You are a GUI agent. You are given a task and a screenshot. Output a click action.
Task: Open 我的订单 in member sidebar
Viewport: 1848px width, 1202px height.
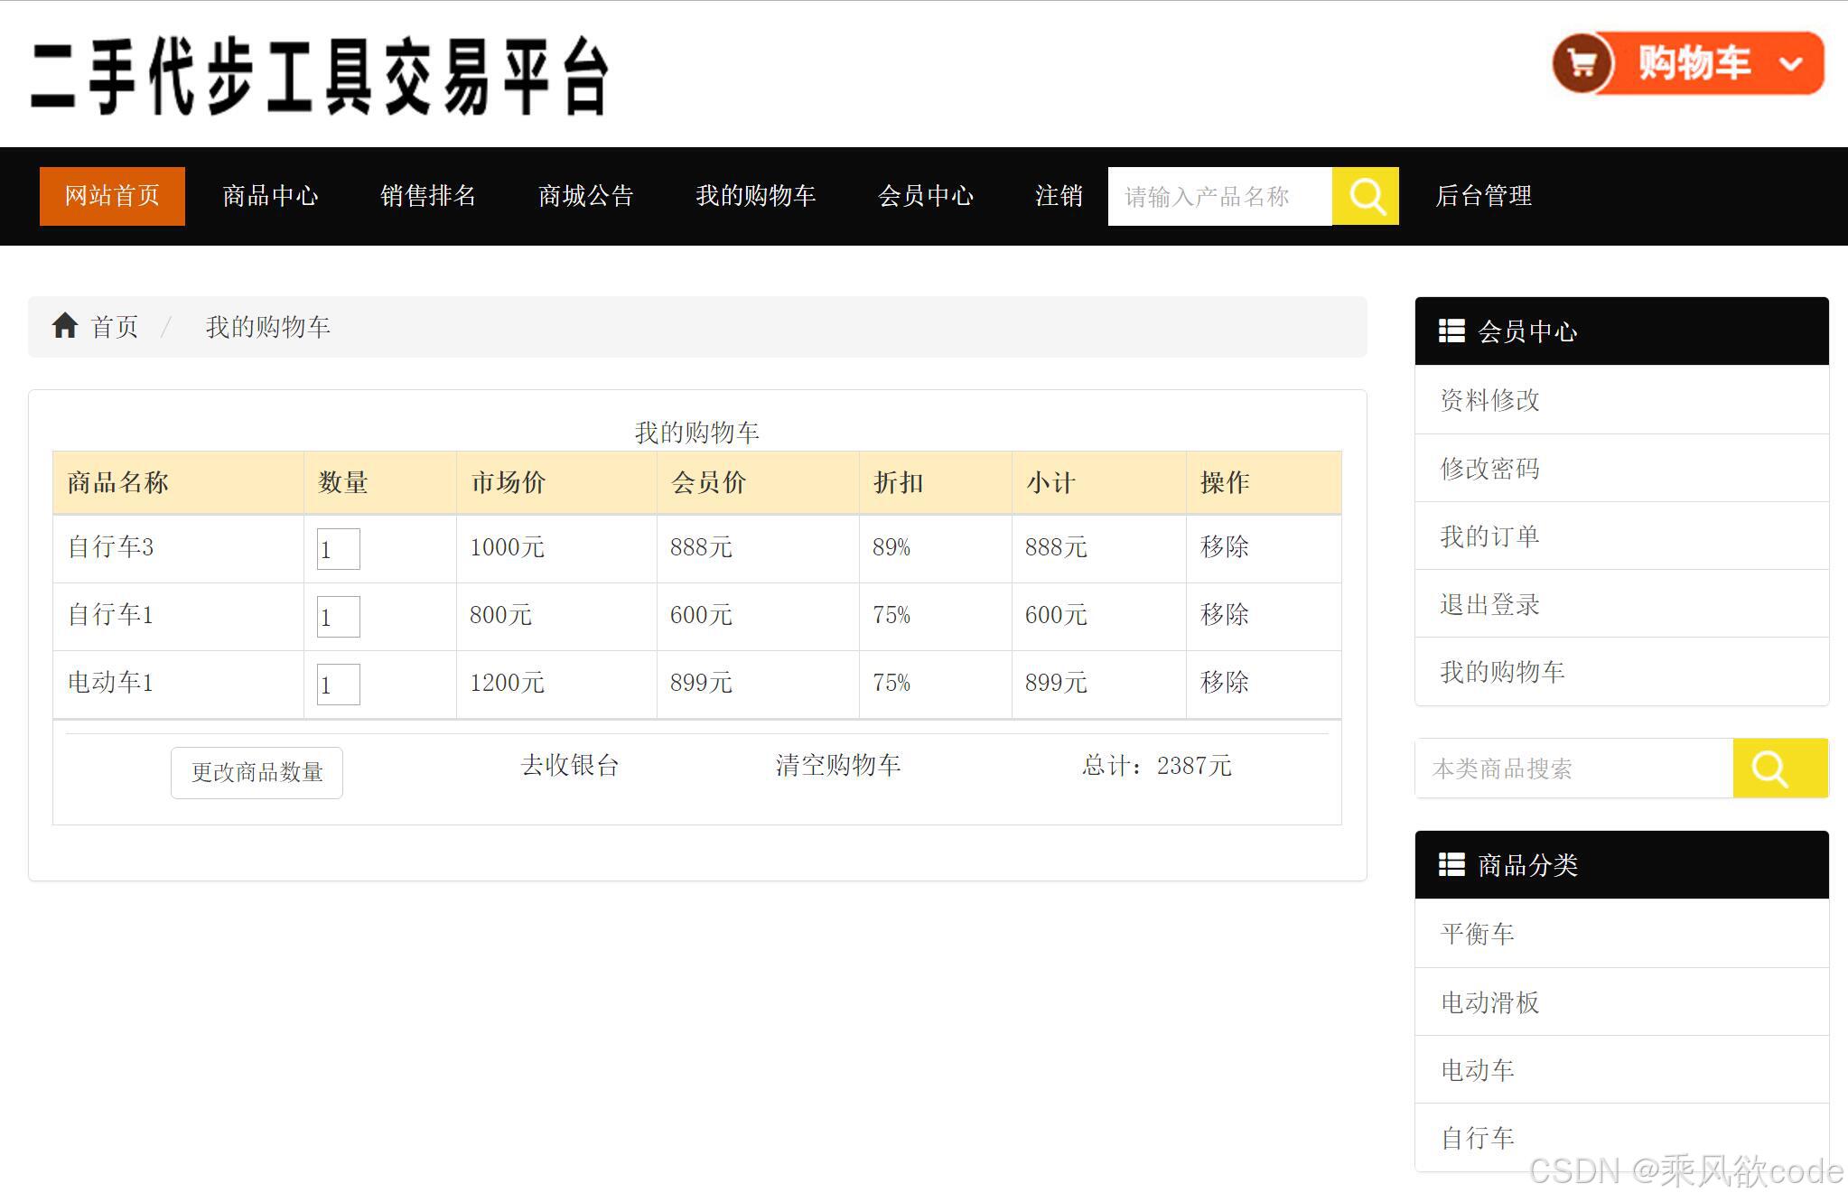(1489, 536)
